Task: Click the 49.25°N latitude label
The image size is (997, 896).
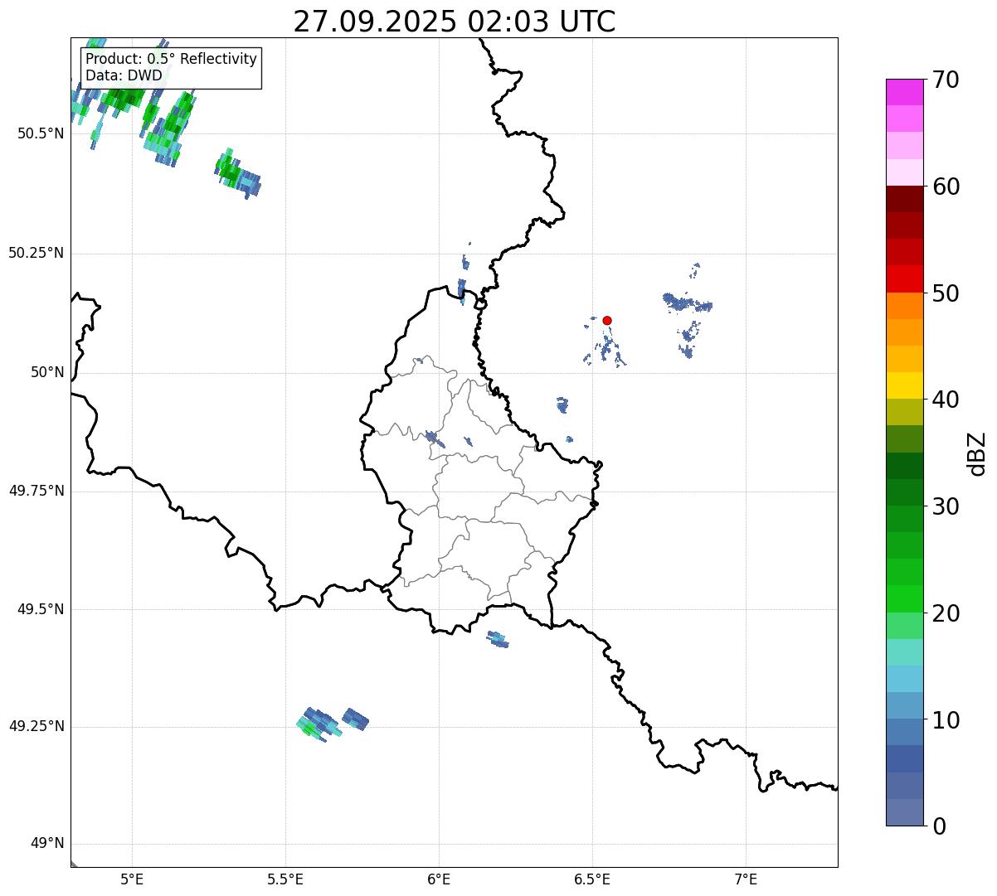Action: click(36, 726)
